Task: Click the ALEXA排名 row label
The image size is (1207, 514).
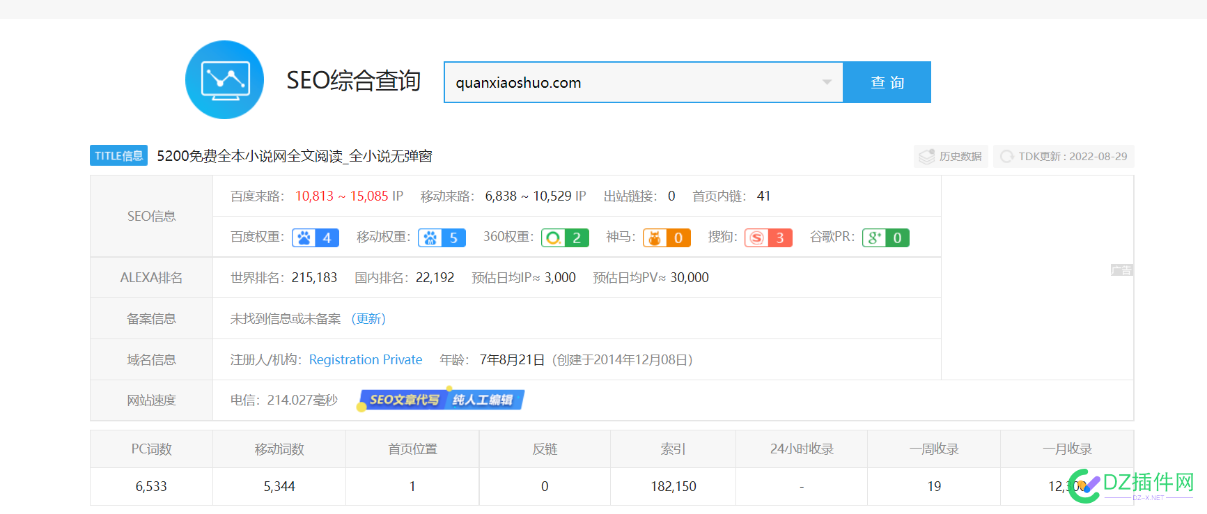Action: click(151, 277)
